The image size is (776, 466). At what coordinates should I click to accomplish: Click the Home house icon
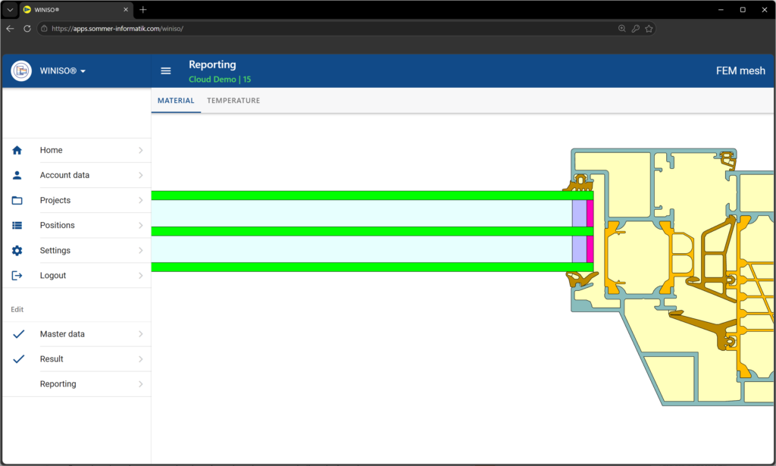click(x=17, y=150)
